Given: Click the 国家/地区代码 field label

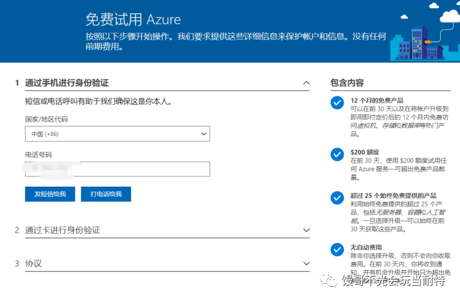Looking at the screenshot, I should pos(47,120).
